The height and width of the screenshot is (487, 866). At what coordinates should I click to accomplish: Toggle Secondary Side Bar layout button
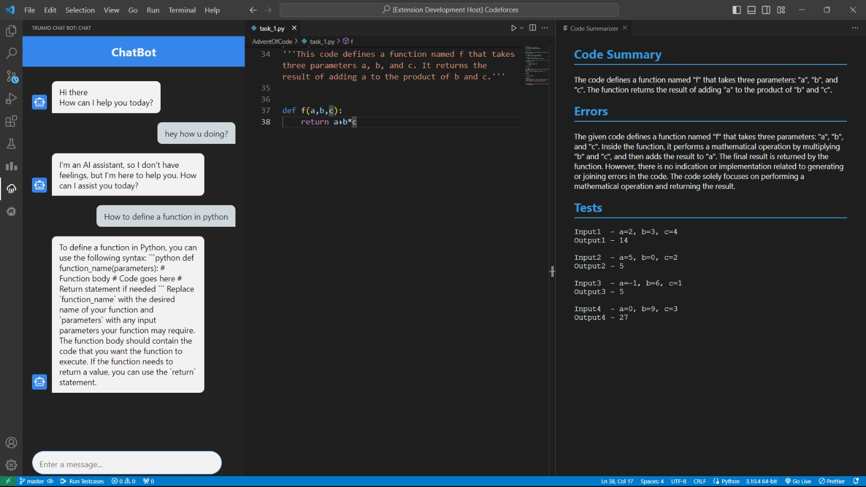[x=766, y=10]
